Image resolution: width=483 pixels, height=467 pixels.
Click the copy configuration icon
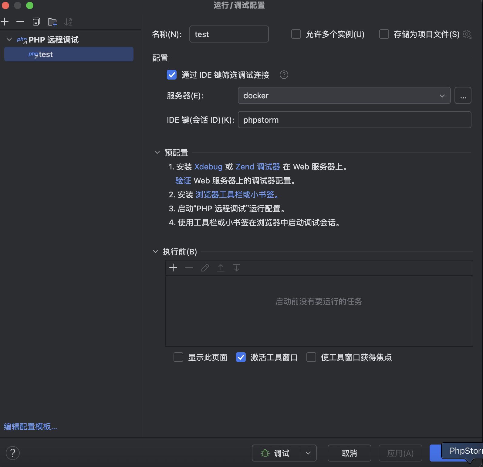tap(36, 22)
